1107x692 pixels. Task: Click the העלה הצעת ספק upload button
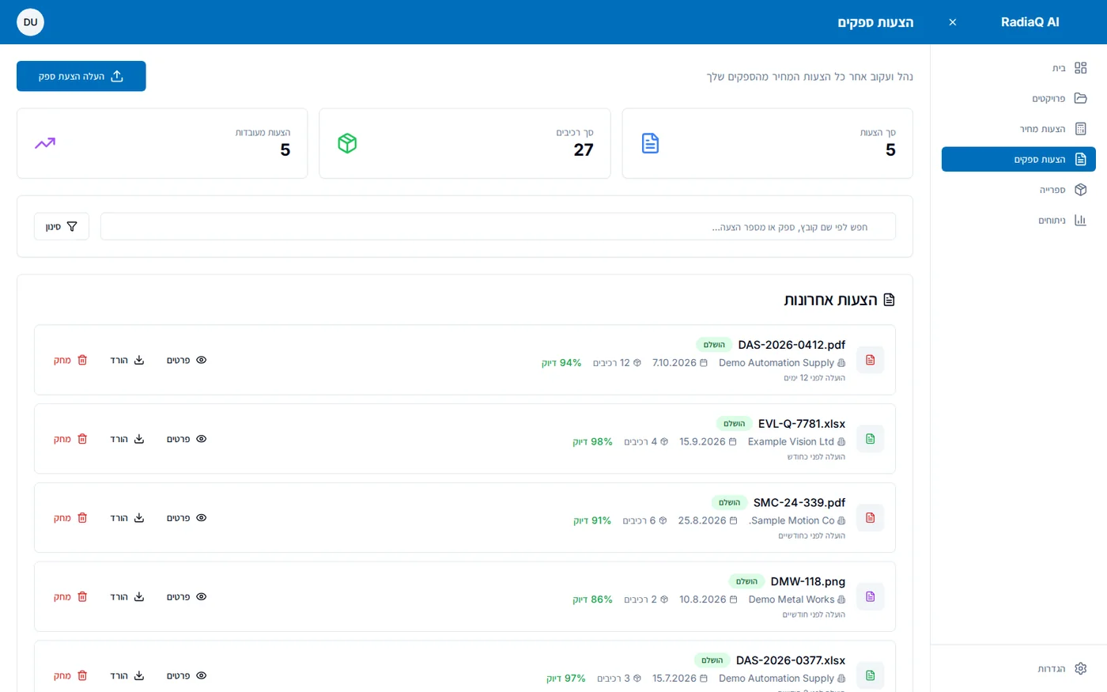pyautogui.click(x=81, y=76)
